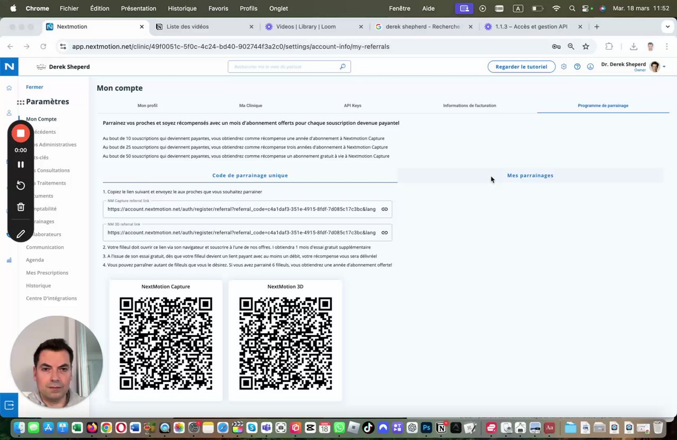Copy the NM Capture referral link
The height and width of the screenshot is (440, 677).
[385, 209]
